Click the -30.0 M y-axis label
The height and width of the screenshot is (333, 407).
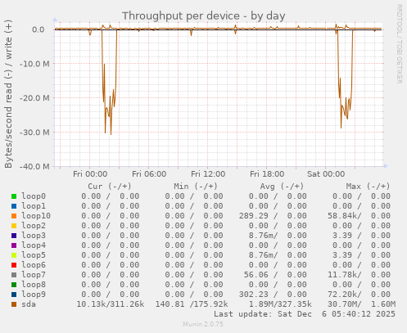click(x=34, y=133)
